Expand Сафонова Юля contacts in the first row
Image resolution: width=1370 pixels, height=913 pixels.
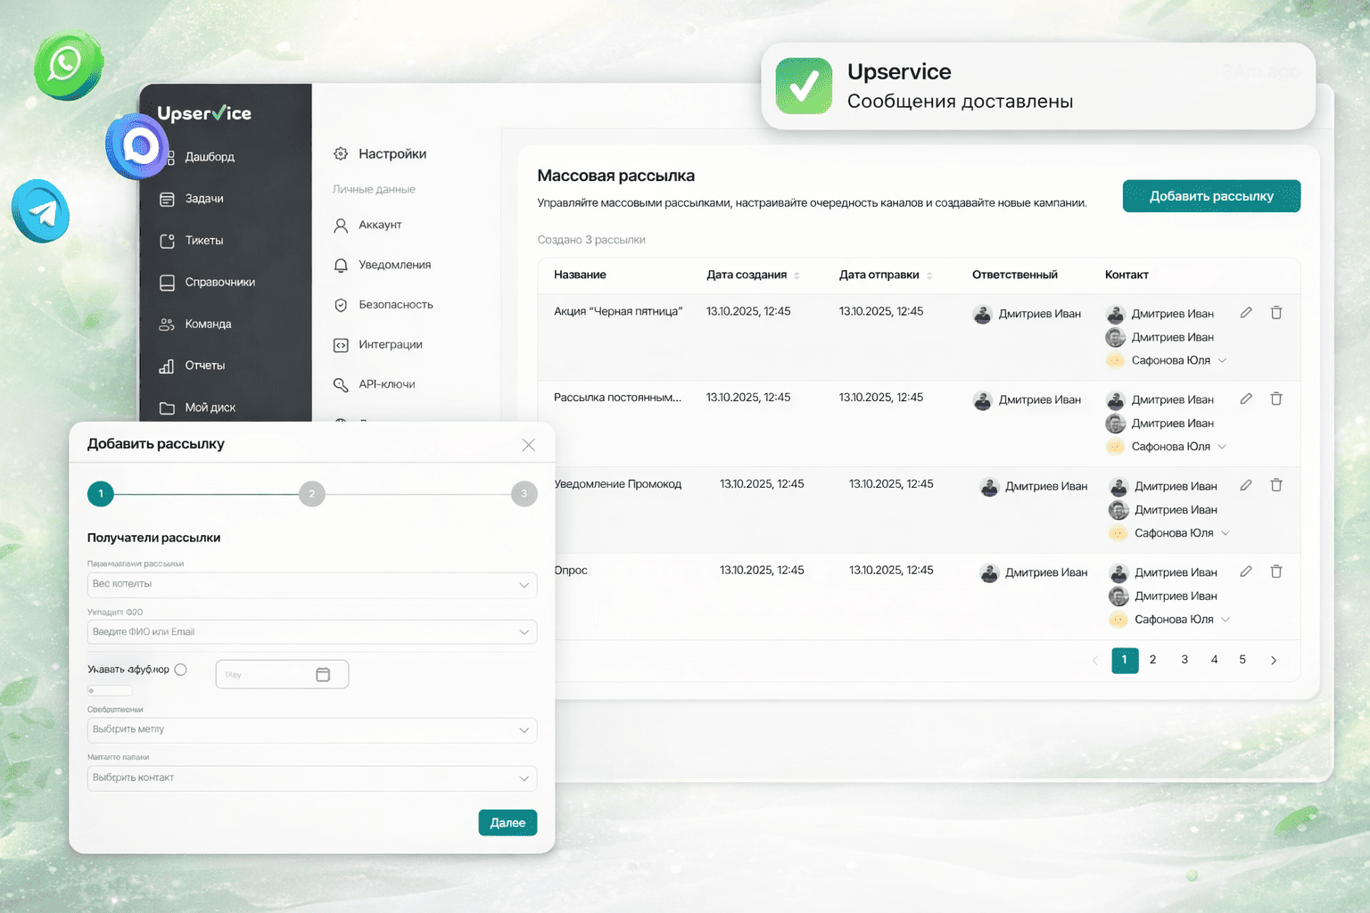pyautogui.click(x=1223, y=360)
